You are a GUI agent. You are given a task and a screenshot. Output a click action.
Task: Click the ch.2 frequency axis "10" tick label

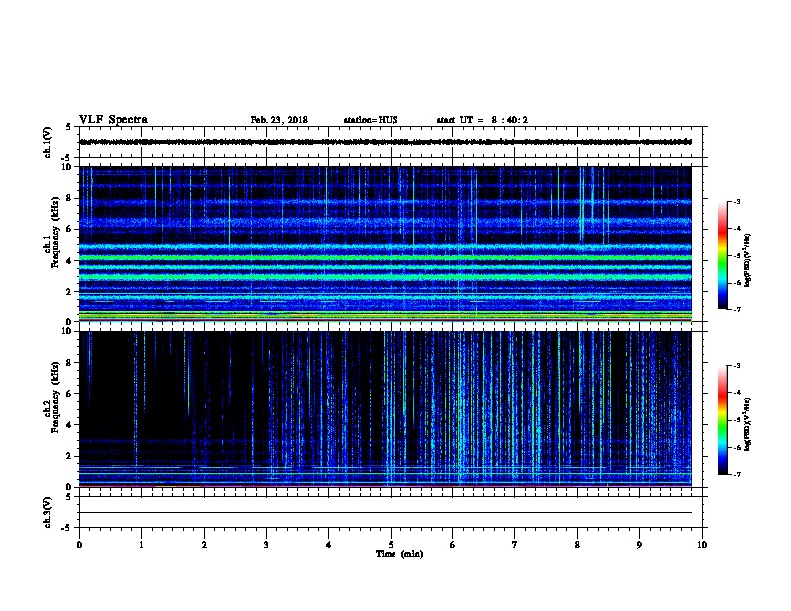point(67,331)
